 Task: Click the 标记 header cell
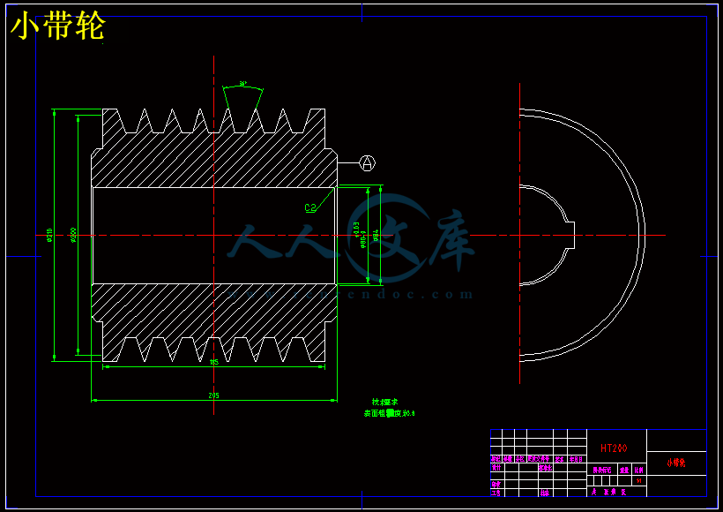point(496,459)
